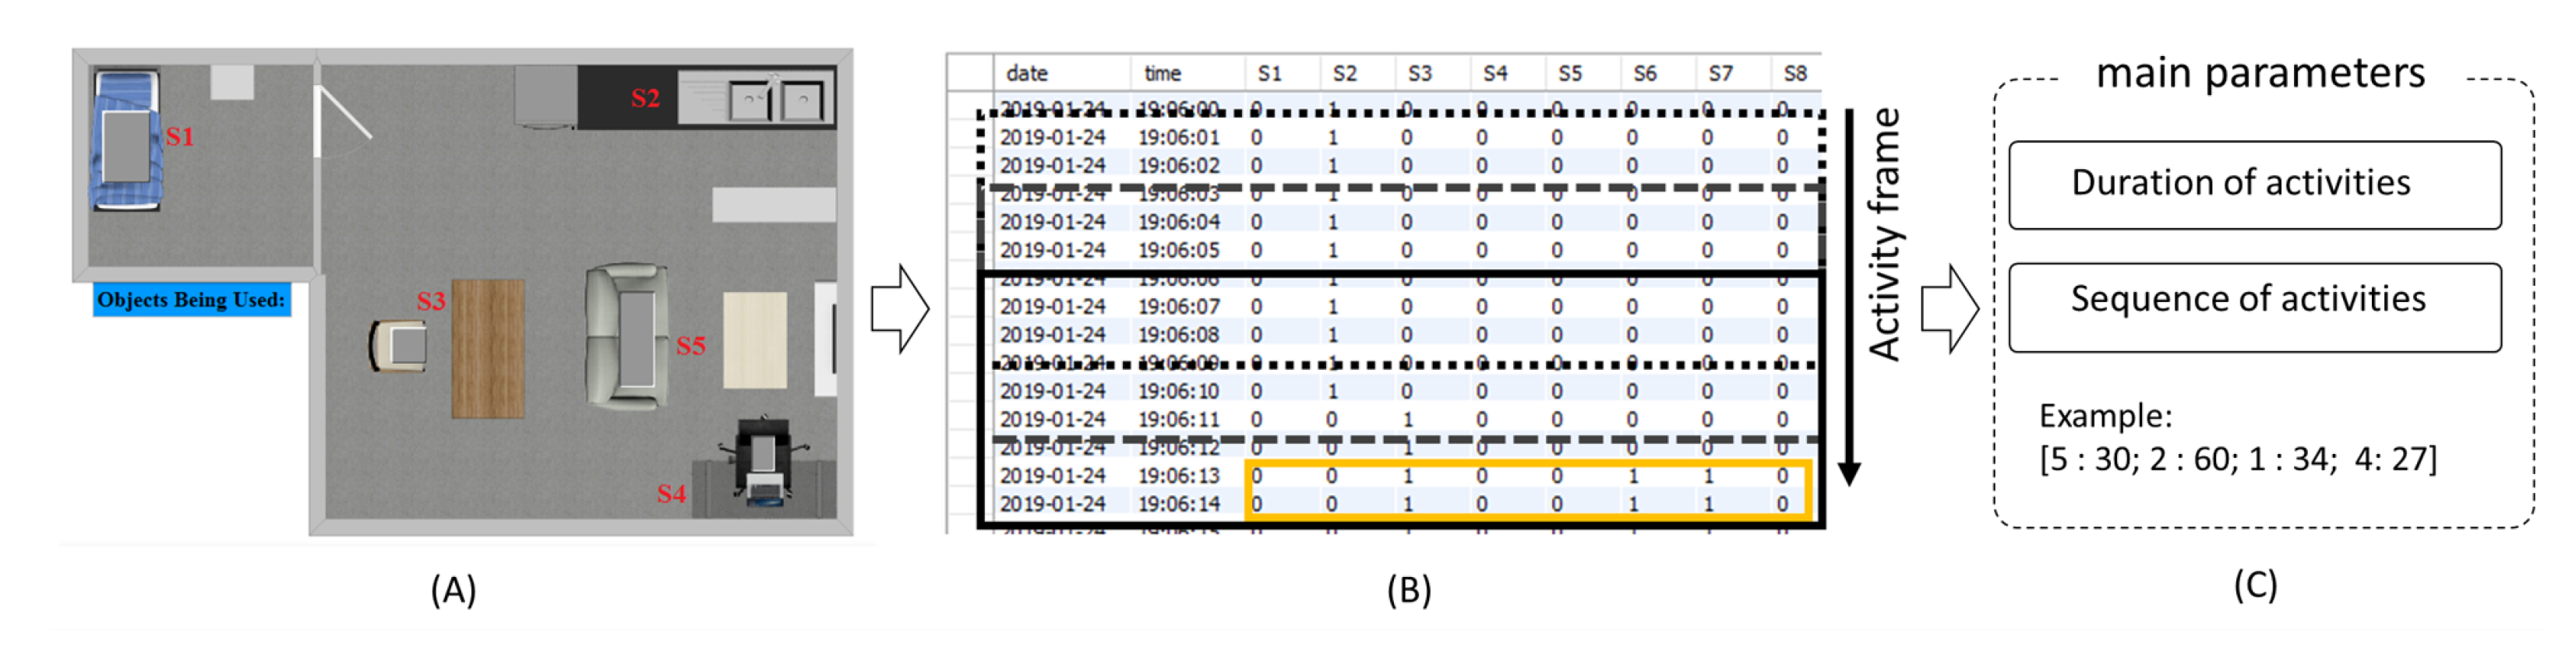The width and height of the screenshot is (2576, 658).
Task: Click the "Duration of activities" box
Action: (2254, 185)
